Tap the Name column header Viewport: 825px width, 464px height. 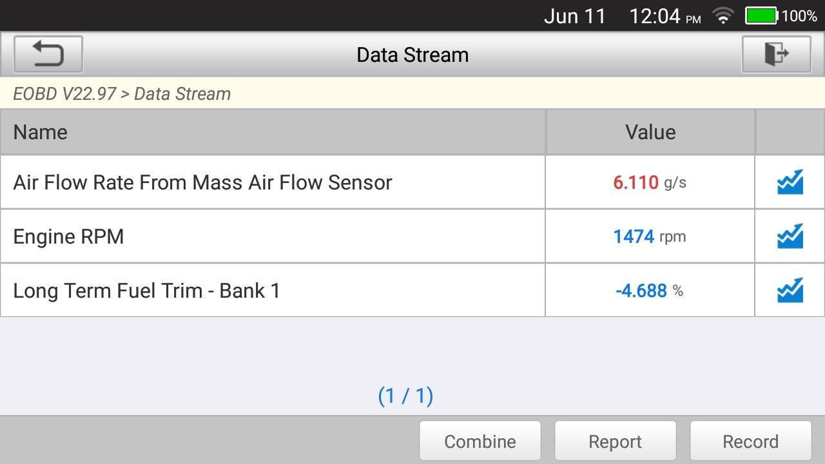40,132
